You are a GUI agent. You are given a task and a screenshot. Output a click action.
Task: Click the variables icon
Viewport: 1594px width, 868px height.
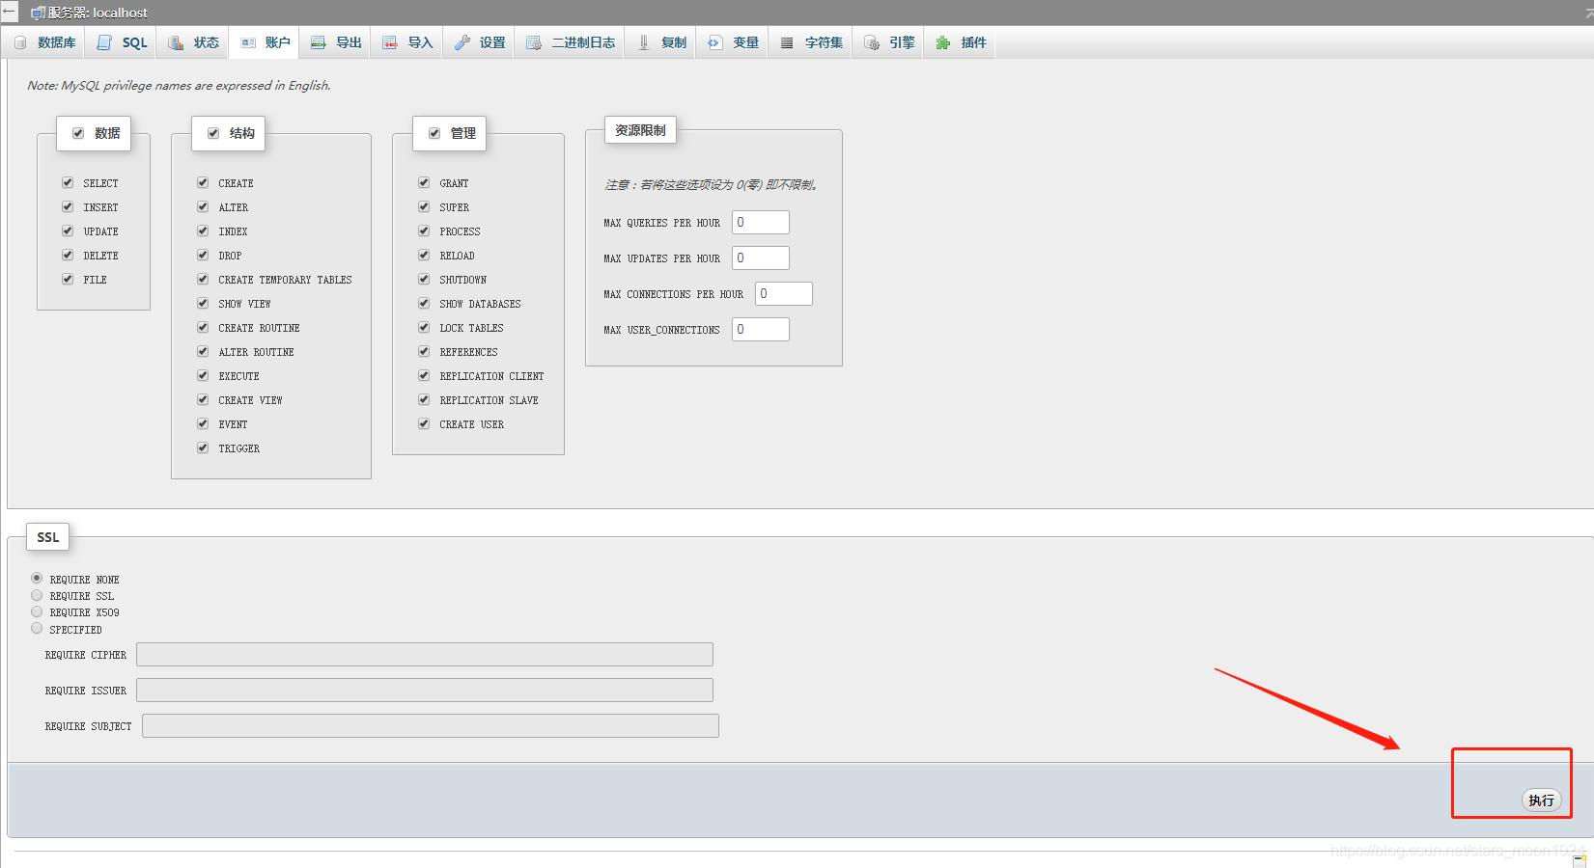coord(714,42)
